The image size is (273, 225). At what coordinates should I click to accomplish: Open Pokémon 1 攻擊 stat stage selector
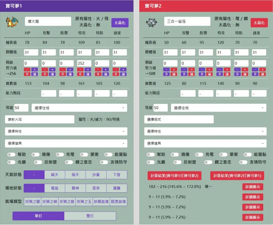point(49,94)
